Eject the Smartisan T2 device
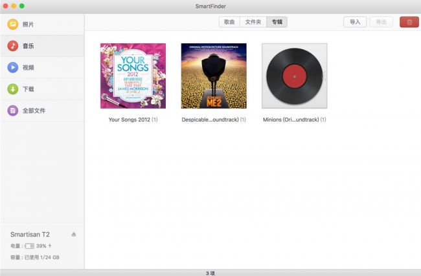The height and width of the screenshot is (276, 421). [74, 235]
